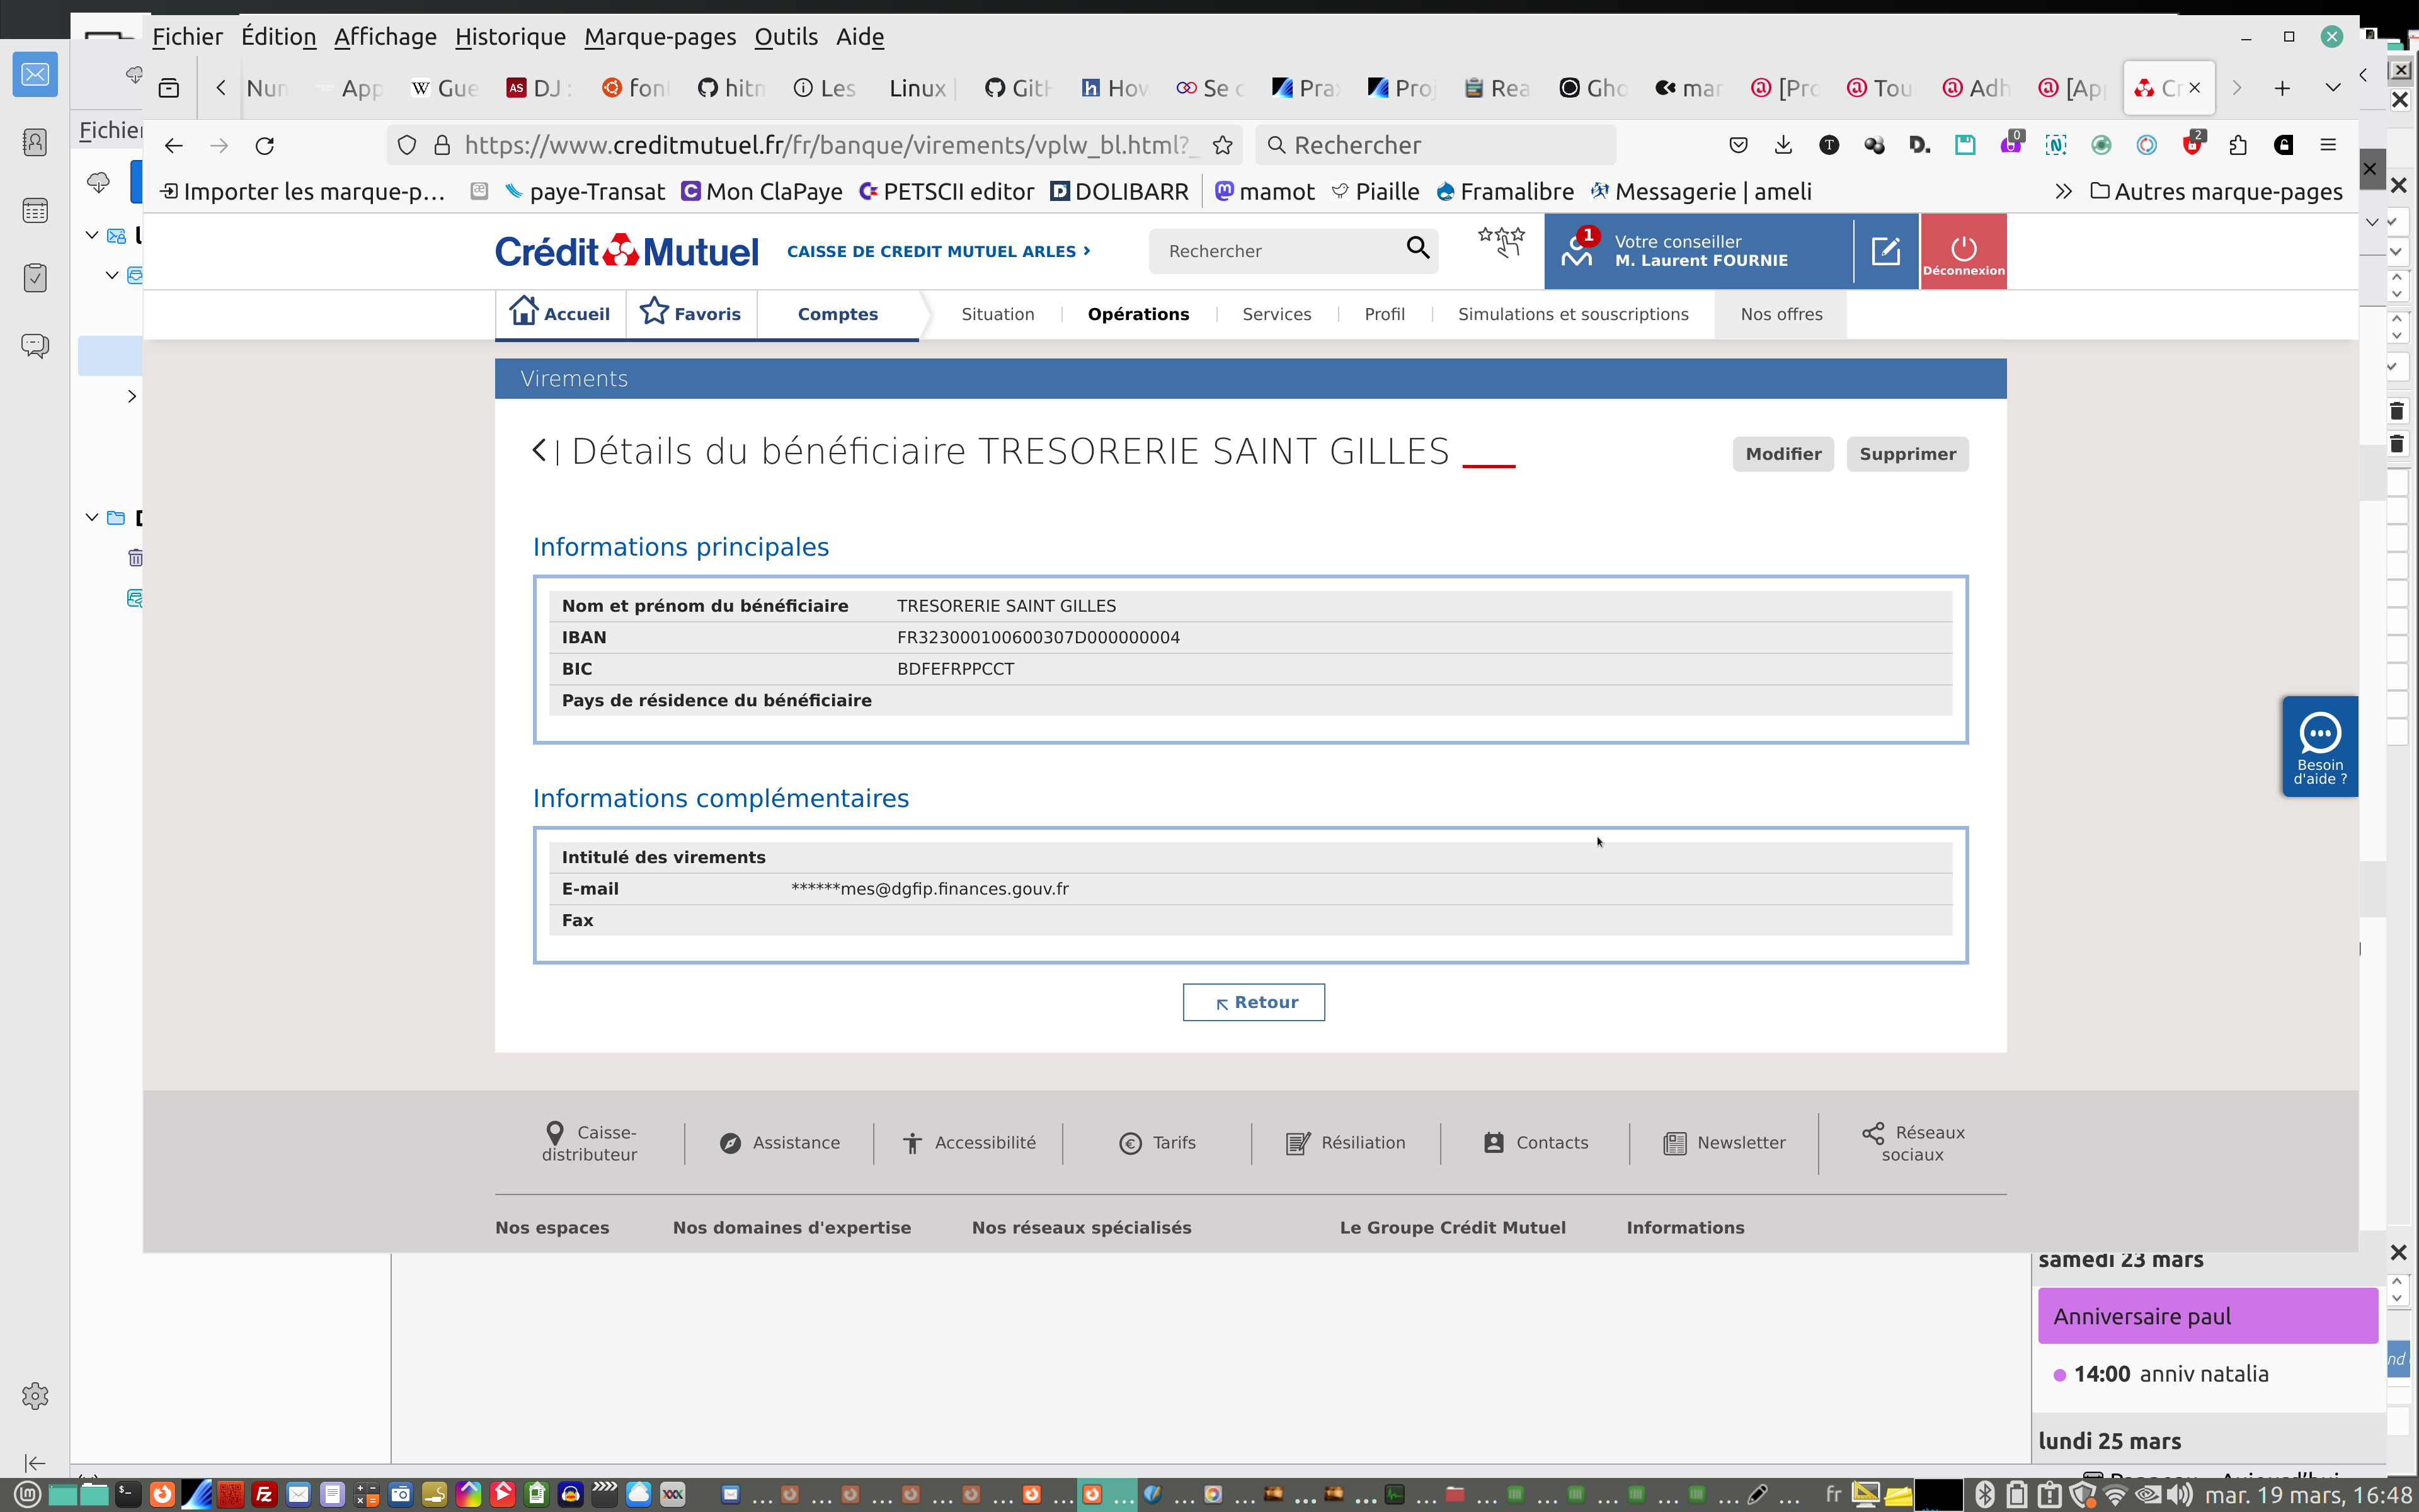
Task: Reload the page with the refresh icon
Action: [265, 146]
